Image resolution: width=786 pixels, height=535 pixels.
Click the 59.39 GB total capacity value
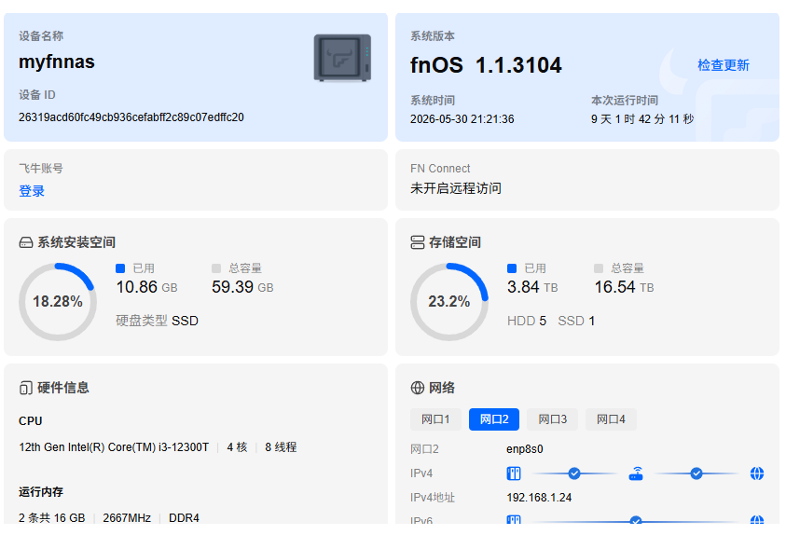(242, 287)
